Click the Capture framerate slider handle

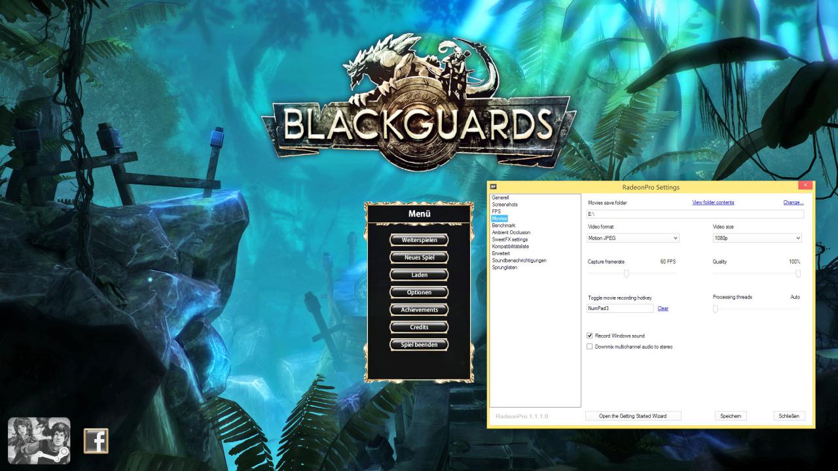point(627,273)
